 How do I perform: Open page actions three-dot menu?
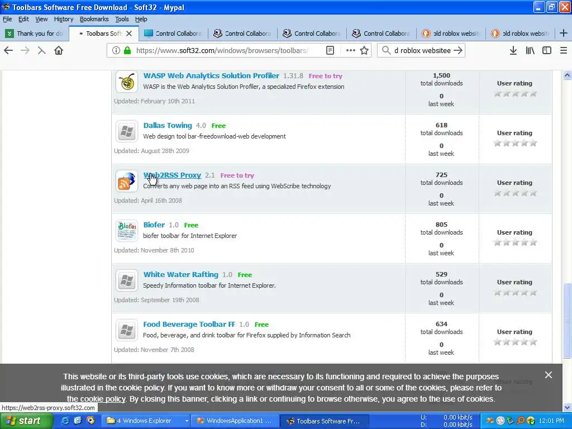pyautogui.click(x=350, y=50)
